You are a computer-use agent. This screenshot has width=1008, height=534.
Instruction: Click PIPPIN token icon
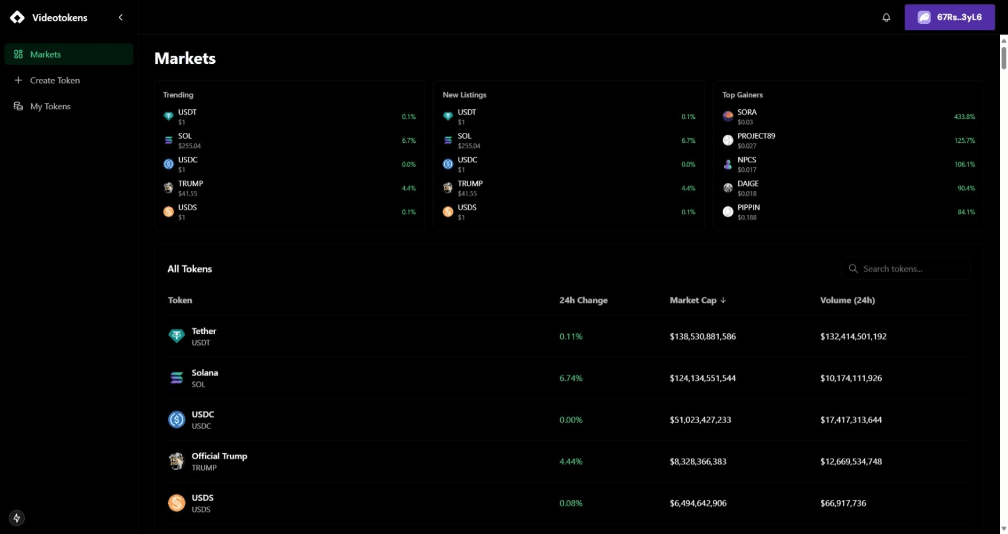point(728,212)
